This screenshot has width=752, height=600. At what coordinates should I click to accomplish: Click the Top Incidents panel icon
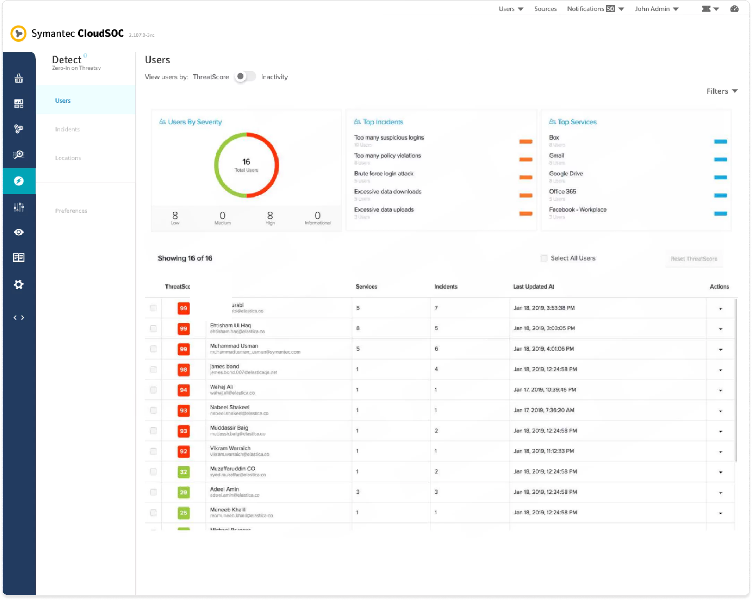pyautogui.click(x=358, y=122)
